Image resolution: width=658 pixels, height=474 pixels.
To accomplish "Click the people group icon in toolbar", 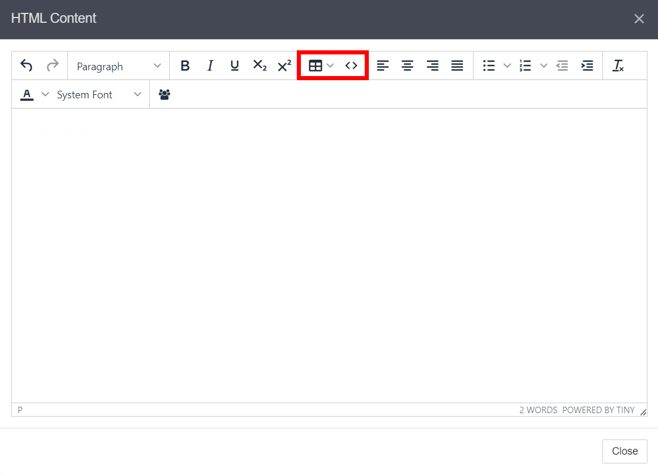I will click(164, 94).
